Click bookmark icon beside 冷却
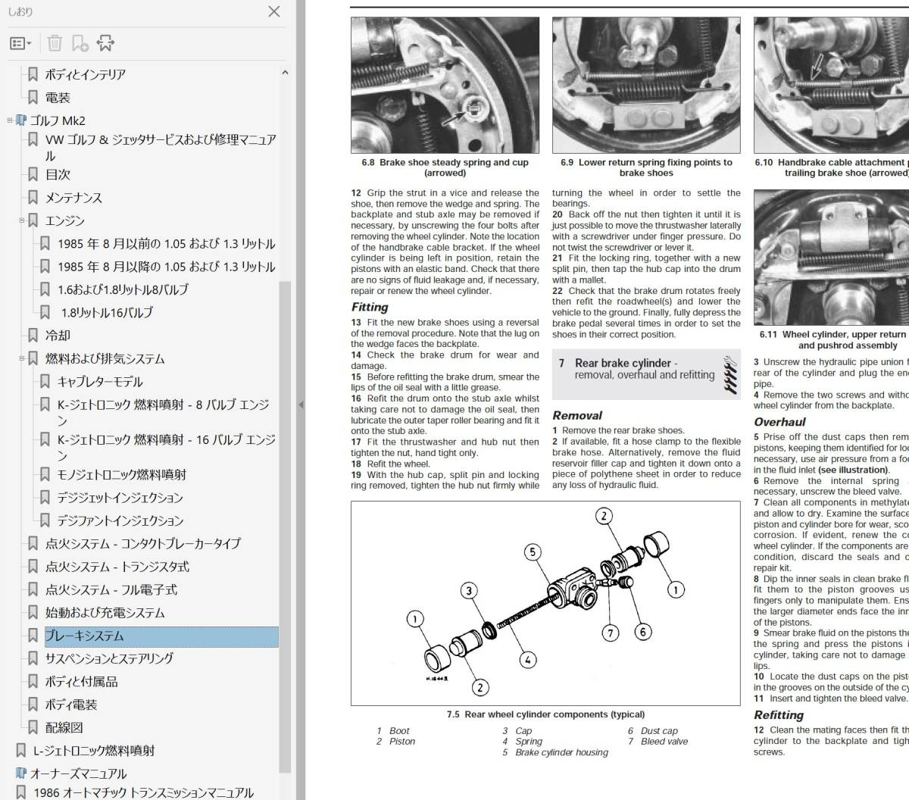The height and width of the screenshot is (800, 909). click(x=33, y=335)
